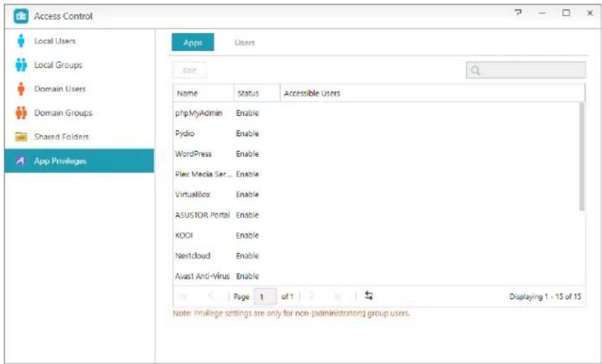Go to last page arrow
The height and width of the screenshot is (364, 602).
tap(338, 296)
